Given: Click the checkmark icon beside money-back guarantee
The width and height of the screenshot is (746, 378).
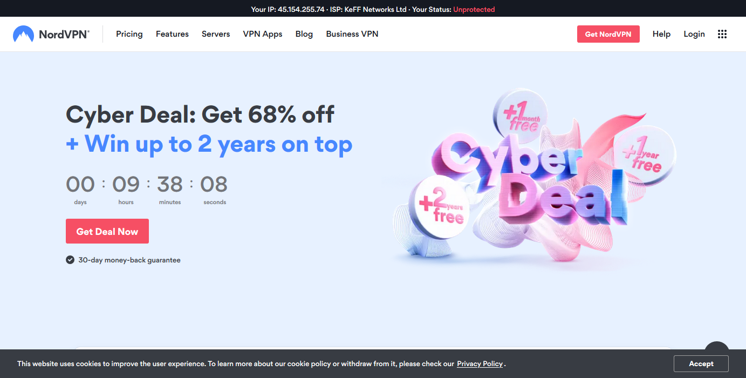Looking at the screenshot, I should coord(70,260).
